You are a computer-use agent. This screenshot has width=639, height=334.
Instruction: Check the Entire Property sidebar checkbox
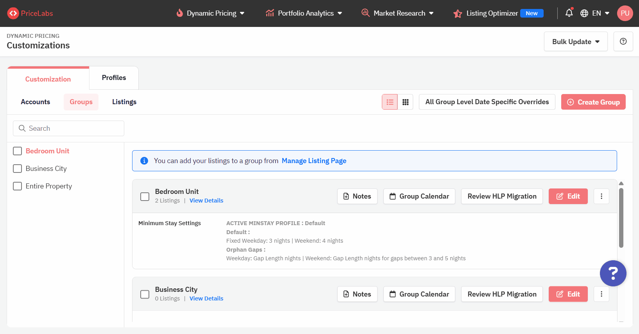tap(18, 186)
